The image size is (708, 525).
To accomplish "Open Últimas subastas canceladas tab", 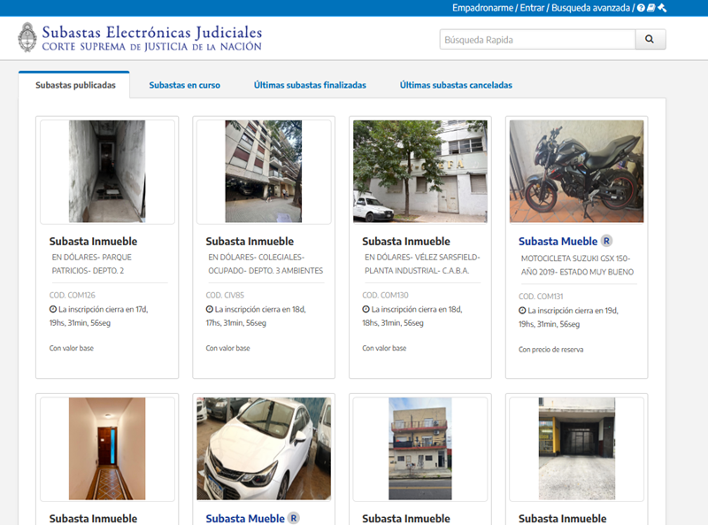I will point(456,85).
